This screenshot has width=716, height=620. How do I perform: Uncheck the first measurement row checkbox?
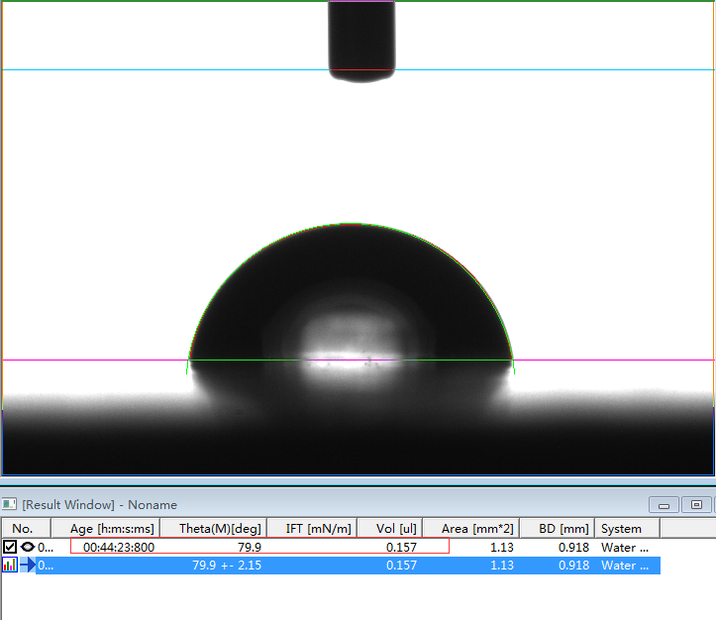click(10, 547)
